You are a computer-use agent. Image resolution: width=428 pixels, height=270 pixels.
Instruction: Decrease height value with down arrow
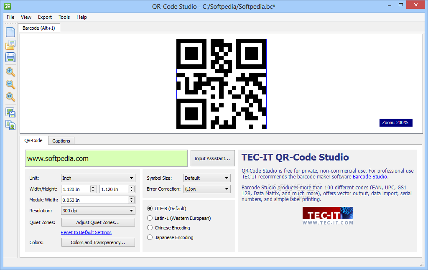coord(132,191)
